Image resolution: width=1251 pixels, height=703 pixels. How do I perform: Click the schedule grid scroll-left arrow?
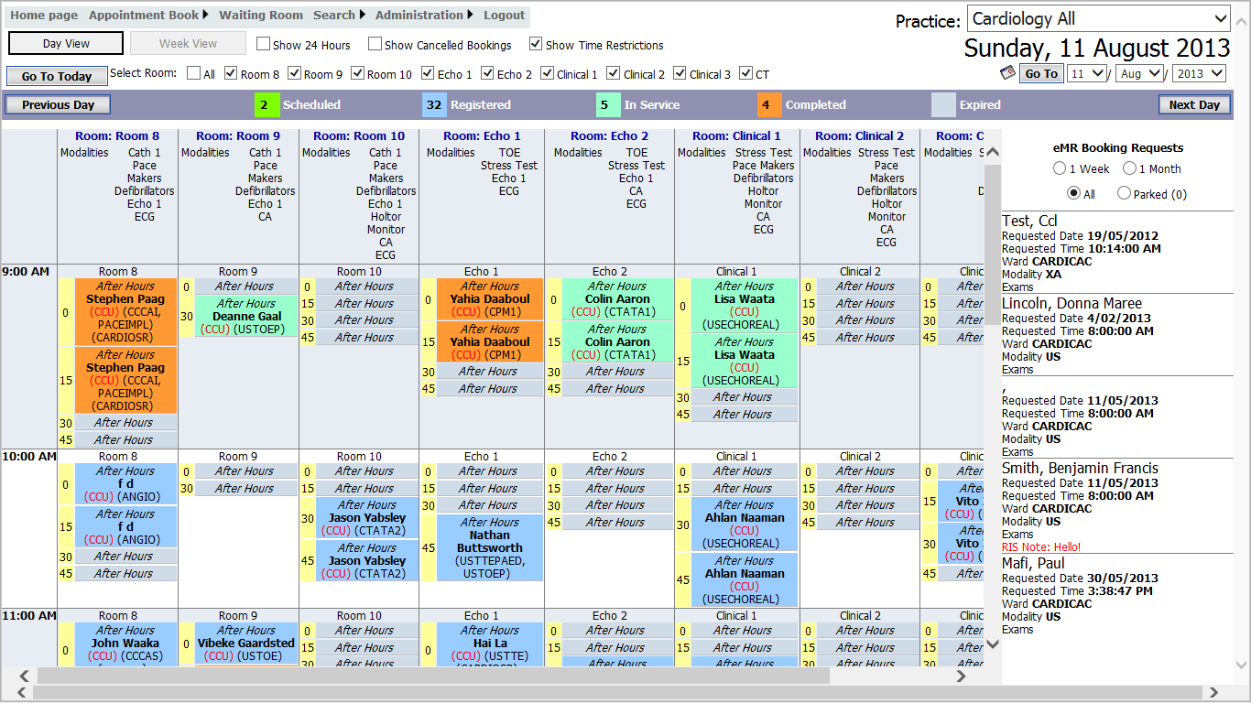(x=23, y=676)
